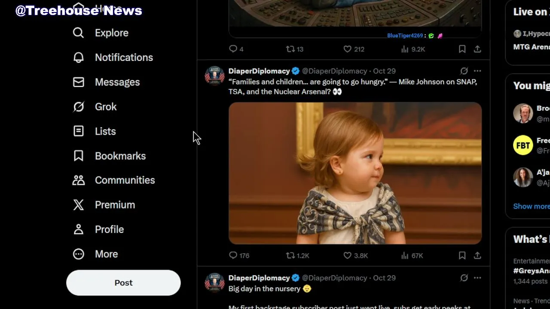Toggle bookmark on the top 9.2K views post
Image resolution: width=550 pixels, height=309 pixels.
pos(462,49)
